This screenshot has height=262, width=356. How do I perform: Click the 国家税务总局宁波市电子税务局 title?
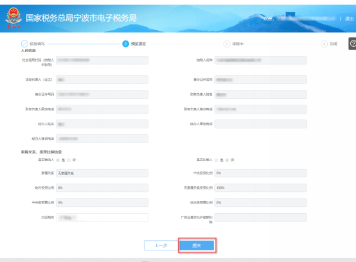(81, 18)
